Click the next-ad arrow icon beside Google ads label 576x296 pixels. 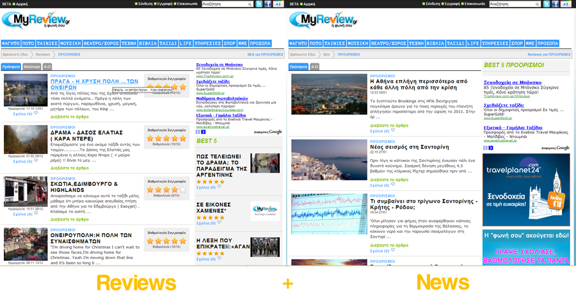coord(204,132)
